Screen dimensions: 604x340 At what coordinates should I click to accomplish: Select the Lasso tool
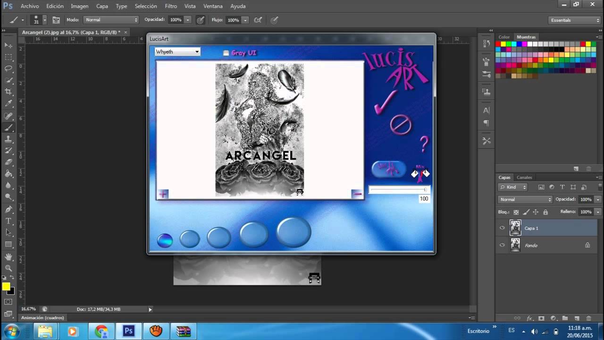tap(8, 69)
